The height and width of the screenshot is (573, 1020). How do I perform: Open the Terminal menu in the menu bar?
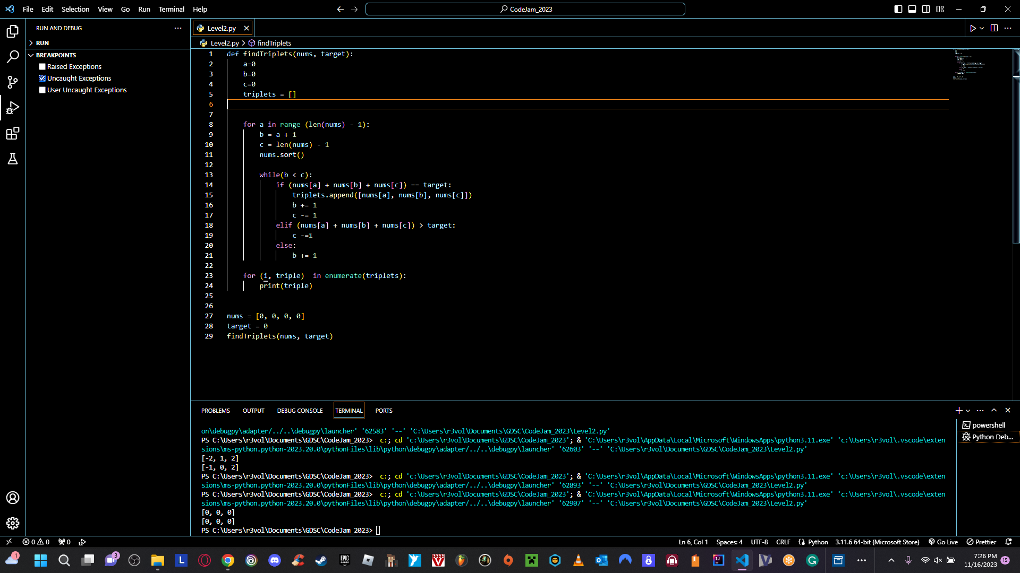point(171,9)
